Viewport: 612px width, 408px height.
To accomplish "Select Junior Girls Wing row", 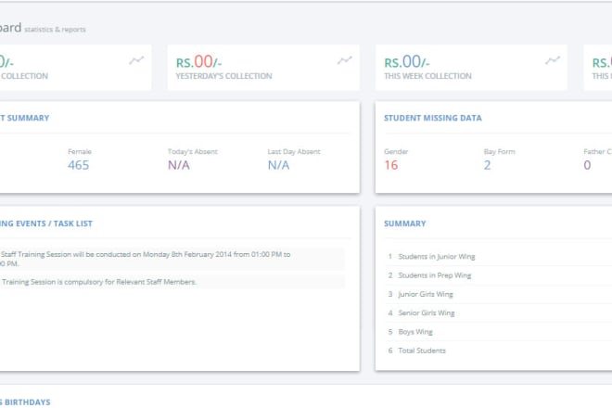I will click(x=498, y=294).
